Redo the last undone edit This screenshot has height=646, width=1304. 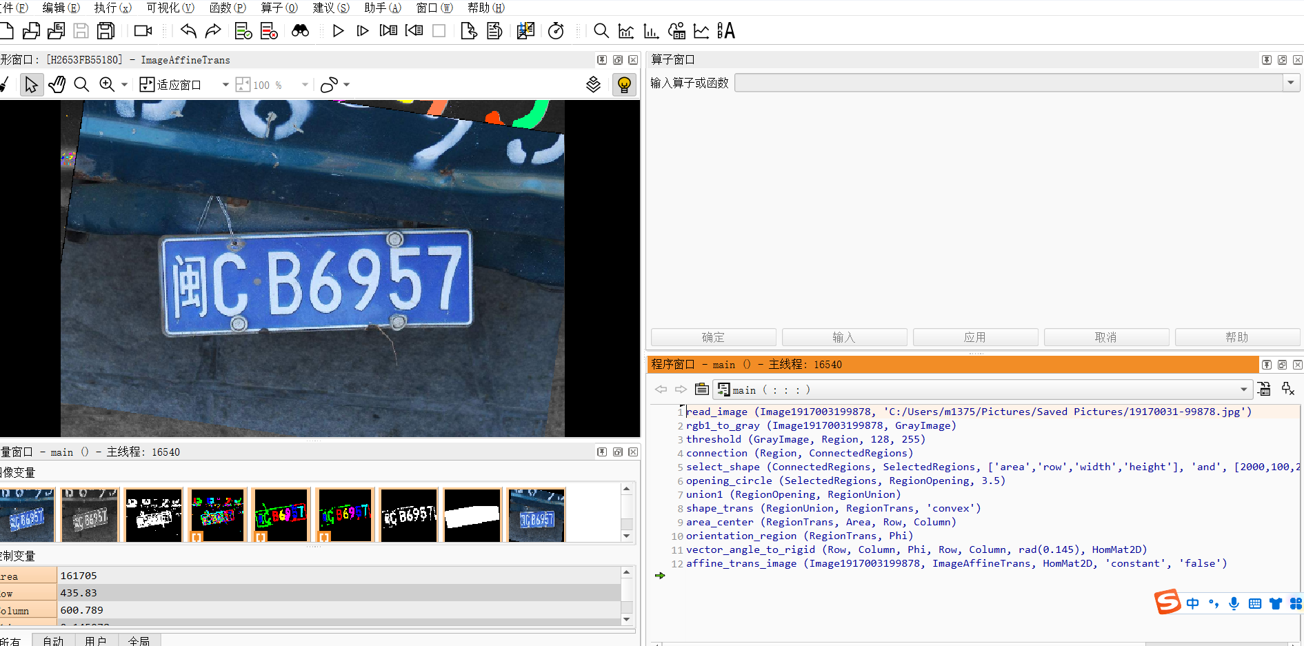pos(213,31)
